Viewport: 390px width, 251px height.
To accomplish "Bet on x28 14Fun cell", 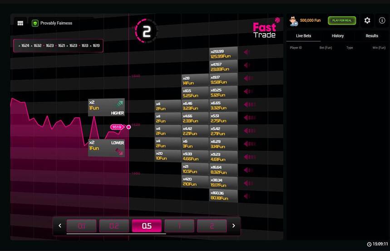I will tap(195, 80).
